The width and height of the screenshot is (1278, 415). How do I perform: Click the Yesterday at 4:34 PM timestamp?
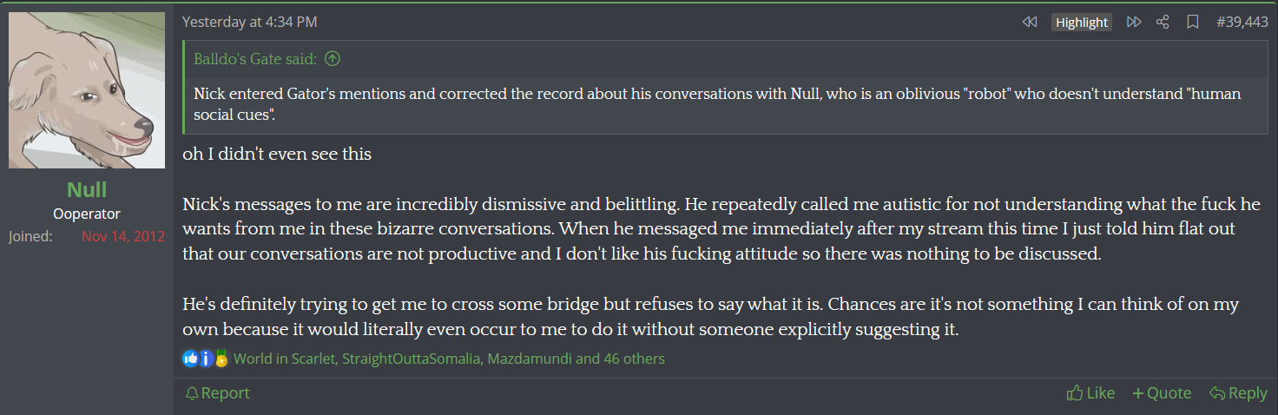[249, 22]
